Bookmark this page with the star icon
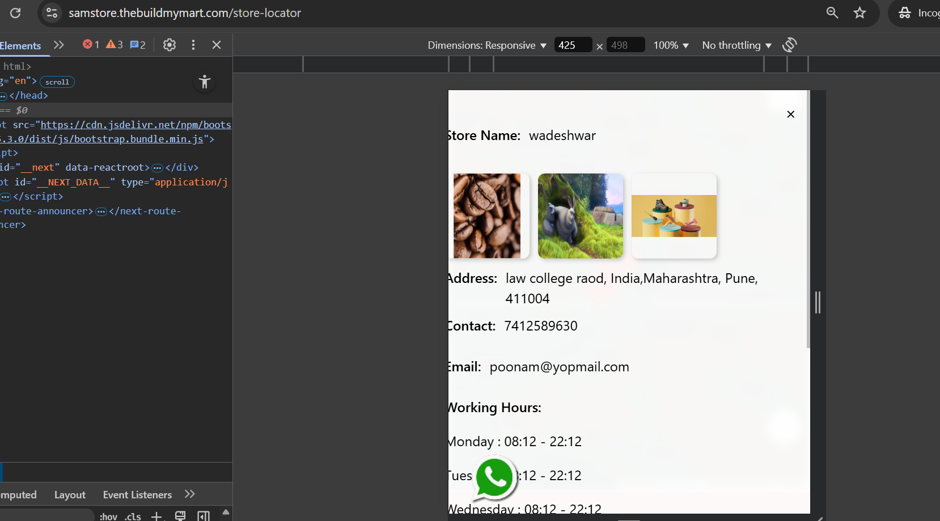Image resolution: width=940 pixels, height=521 pixels. pos(860,12)
